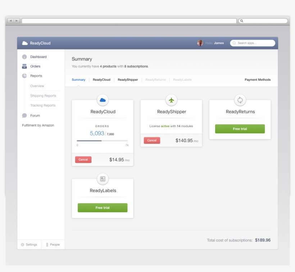The width and height of the screenshot is (295, 272).
Task: Open the People section at the bottom
Action: 53,244
